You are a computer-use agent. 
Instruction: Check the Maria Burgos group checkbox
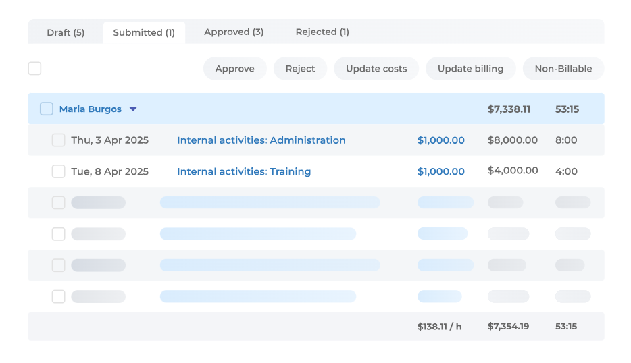[46, 109]
